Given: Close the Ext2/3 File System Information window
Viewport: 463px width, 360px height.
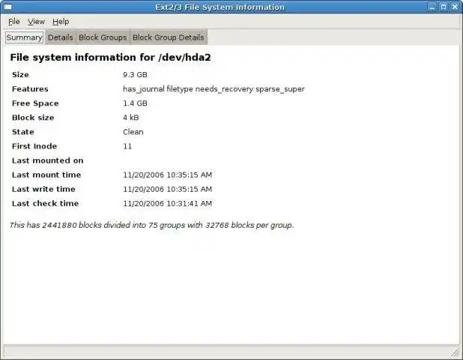Looking at the screenshot, I should pyautogui.click(x=455, y=7).
